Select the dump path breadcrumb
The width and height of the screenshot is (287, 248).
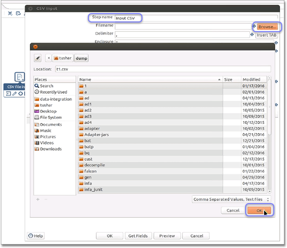[x=81, y=58]
